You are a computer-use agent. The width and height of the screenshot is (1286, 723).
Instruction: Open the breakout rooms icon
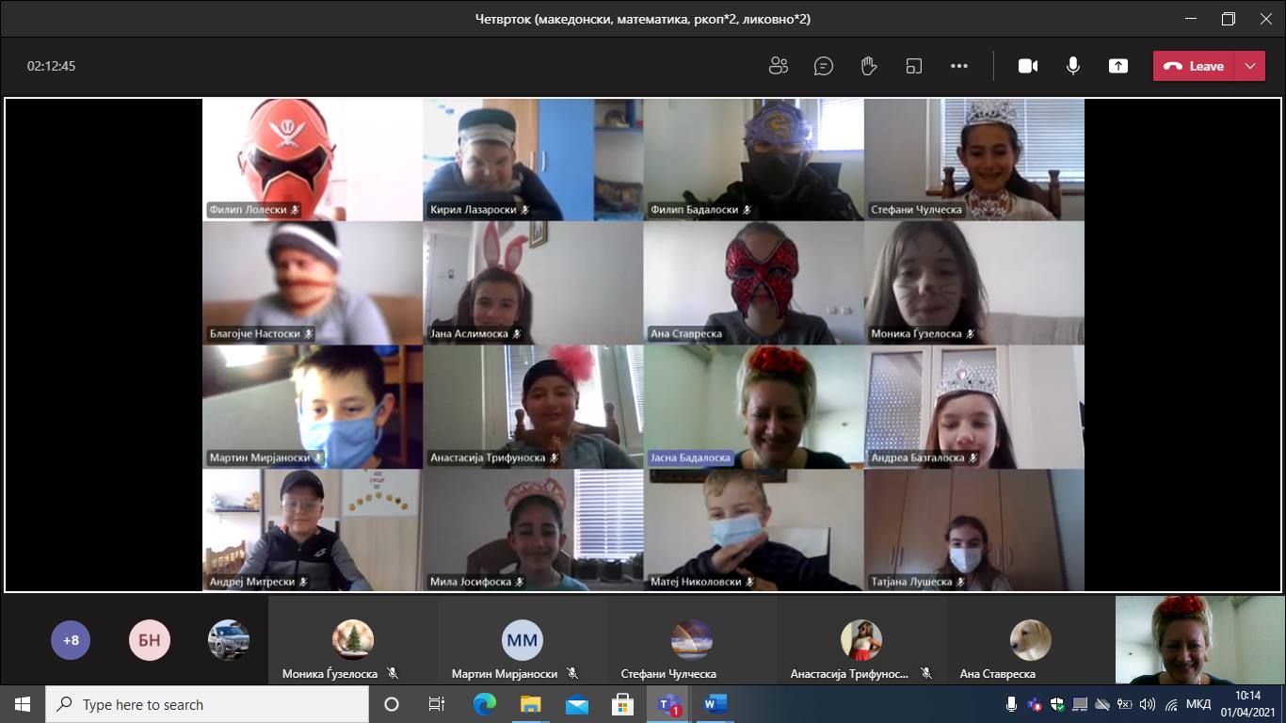[x=914, y=66]
